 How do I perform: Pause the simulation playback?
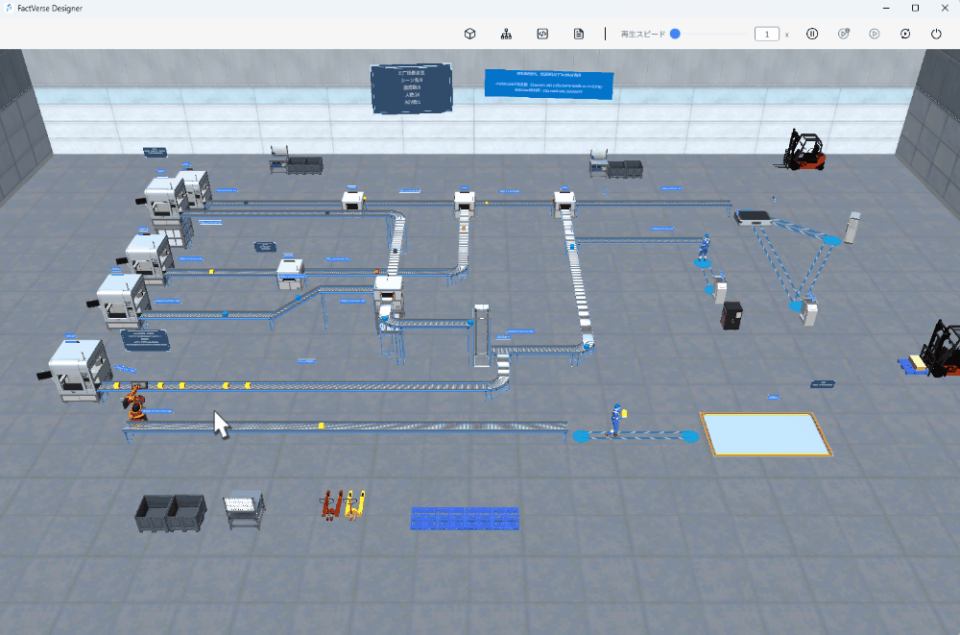tap(812, 34)
